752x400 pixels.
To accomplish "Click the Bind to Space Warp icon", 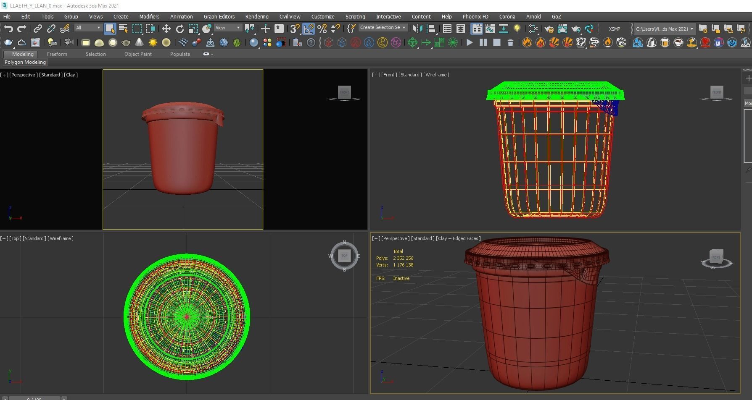I will 65,29.
